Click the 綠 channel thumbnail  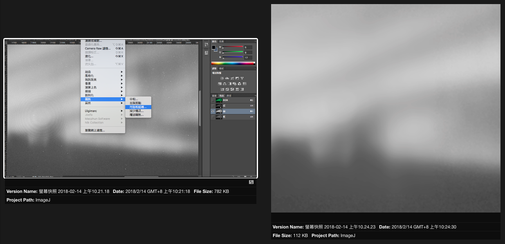219,111
